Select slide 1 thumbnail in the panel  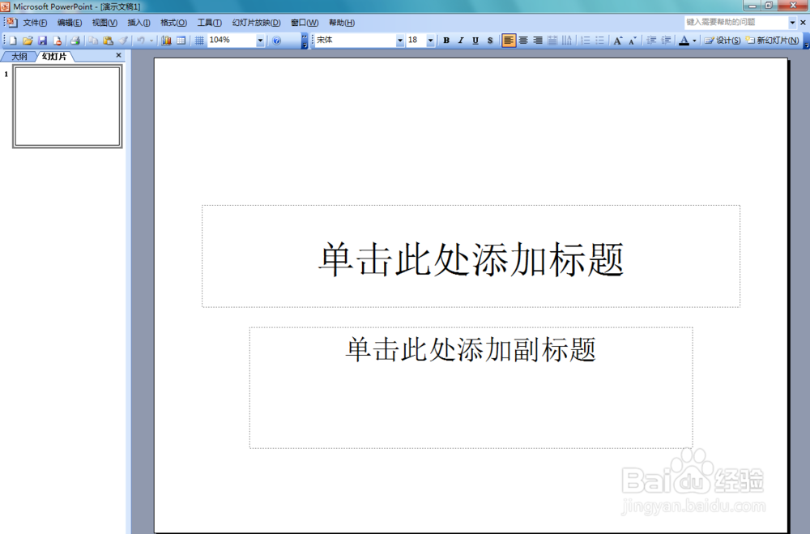(x=67, y=105)
